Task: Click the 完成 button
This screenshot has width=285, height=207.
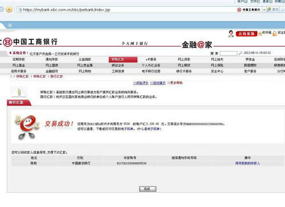Action: [148, 189]
